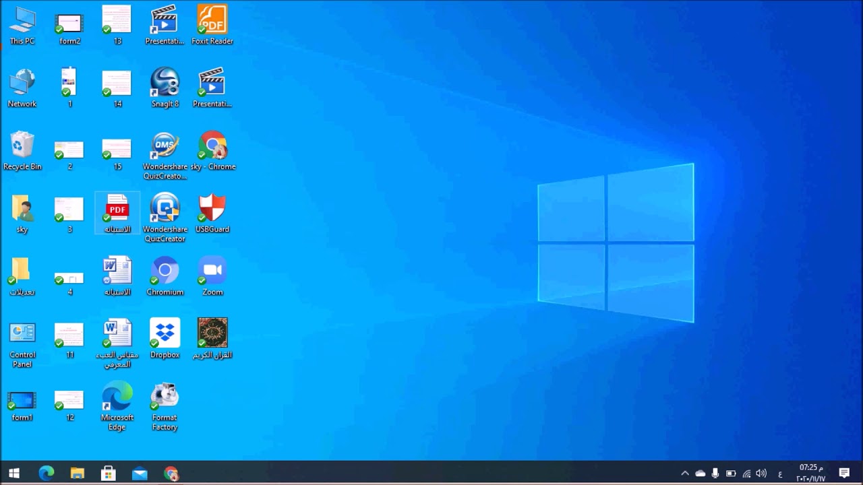Viewport: 863px width, 485px height.
Task: Open the taskbar clock and date
Action: (811, 473)
